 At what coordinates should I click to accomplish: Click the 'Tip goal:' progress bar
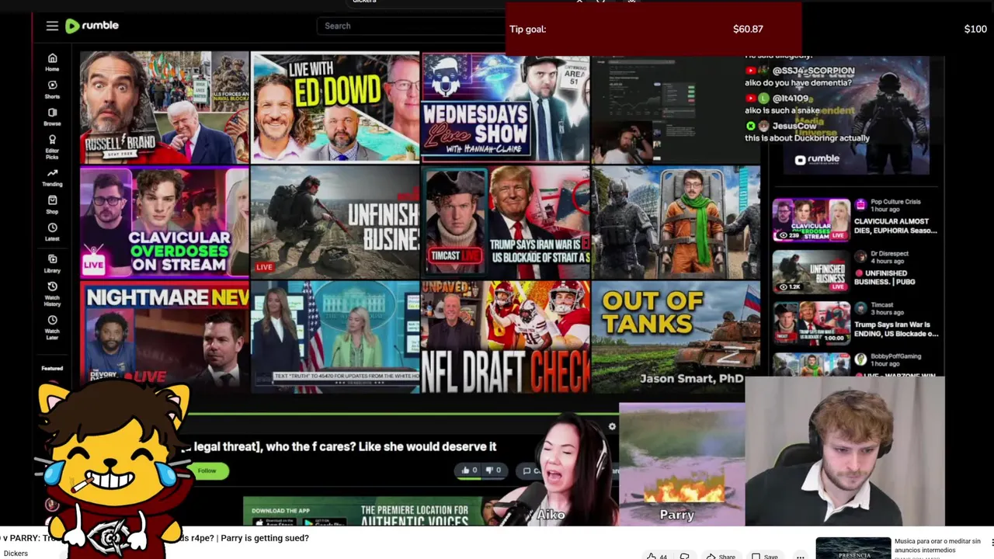(653, 29)
